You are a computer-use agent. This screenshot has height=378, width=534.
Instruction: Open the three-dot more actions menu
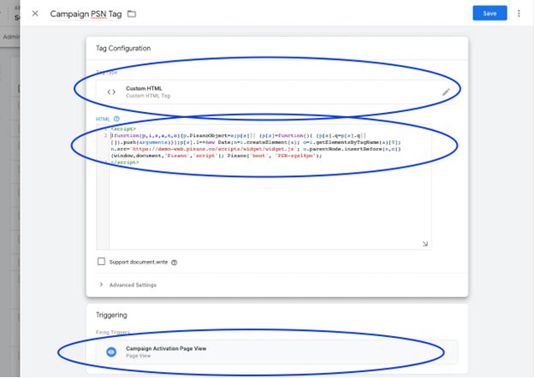pyautogui.click(x=519, y=14)
